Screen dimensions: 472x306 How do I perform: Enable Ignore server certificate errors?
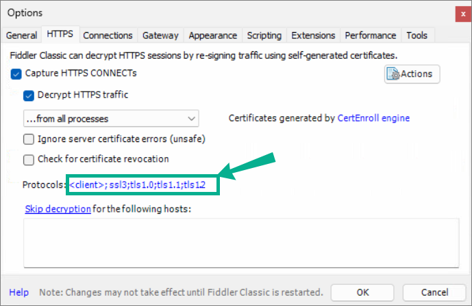pos(29,139)
